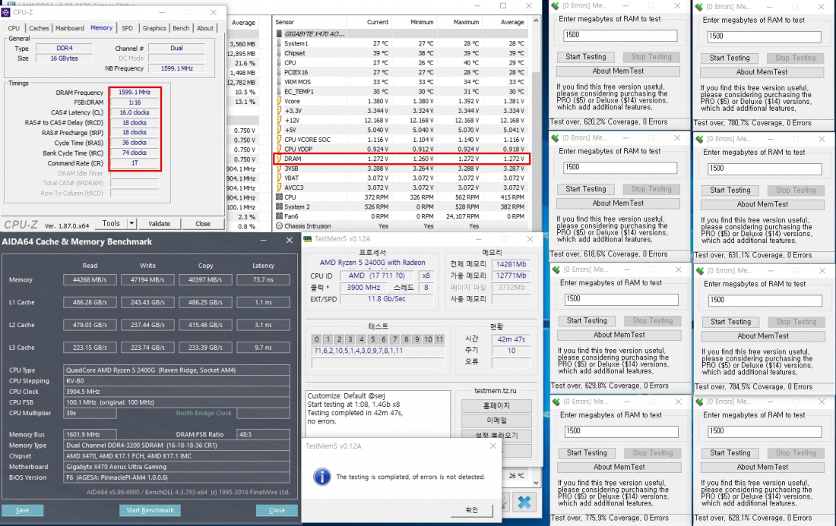The height and width of the screenshot is (526, 836).
Task: Click title icon of MemTest window with 631.1% coverage
Action: 699,139
